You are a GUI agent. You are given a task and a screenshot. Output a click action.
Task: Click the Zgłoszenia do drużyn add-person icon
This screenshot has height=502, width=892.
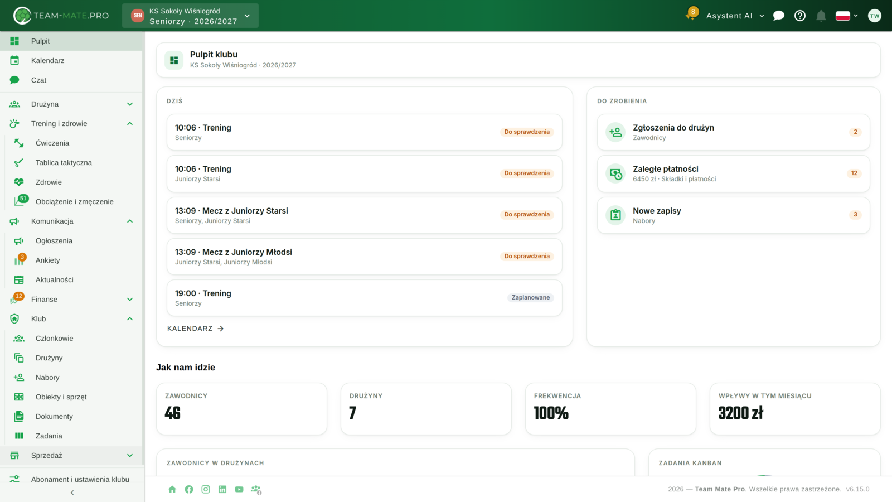(615, 132)
